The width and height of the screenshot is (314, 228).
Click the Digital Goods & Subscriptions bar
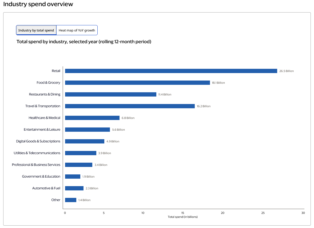coord(84,141)
